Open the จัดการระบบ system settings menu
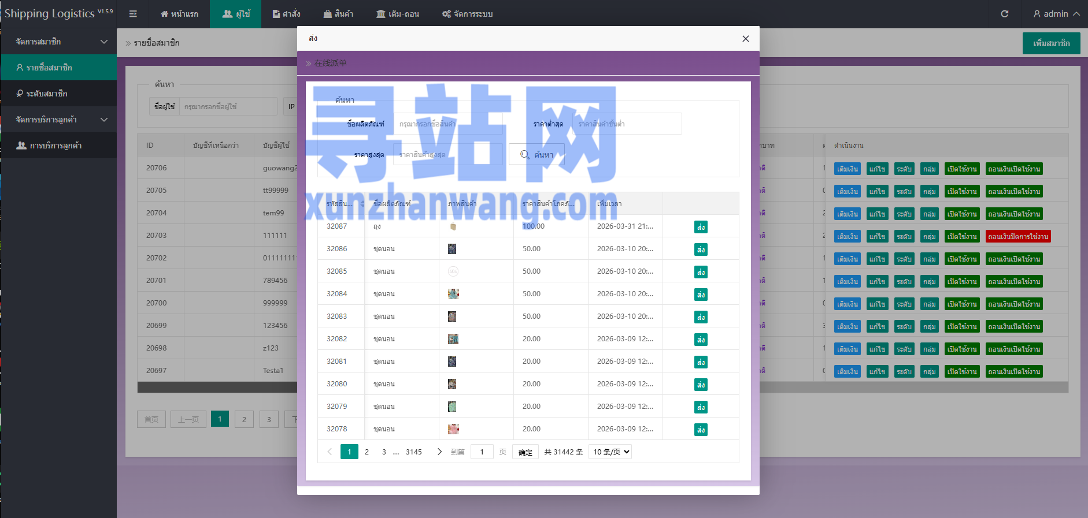Viewport: 1088px width, 518px height. tap(468, 14)
